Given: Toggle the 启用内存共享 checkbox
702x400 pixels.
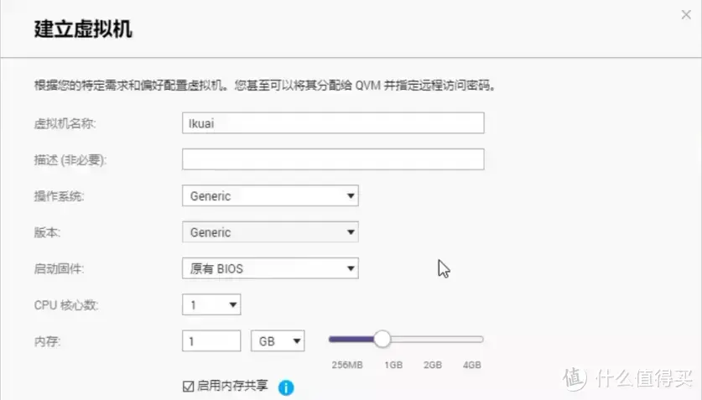Looking at the screenshot, I should (188, 386).
